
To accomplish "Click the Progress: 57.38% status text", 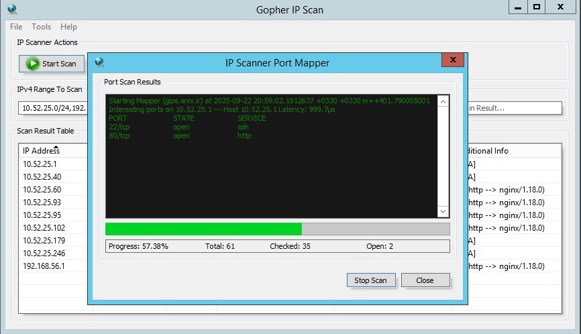I will [138, 246].
